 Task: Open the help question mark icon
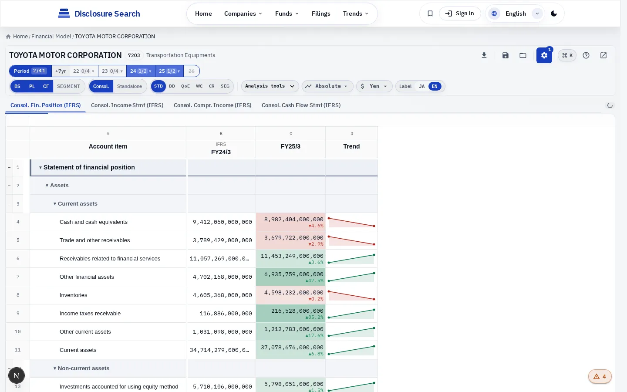click(x=586, y=55)
